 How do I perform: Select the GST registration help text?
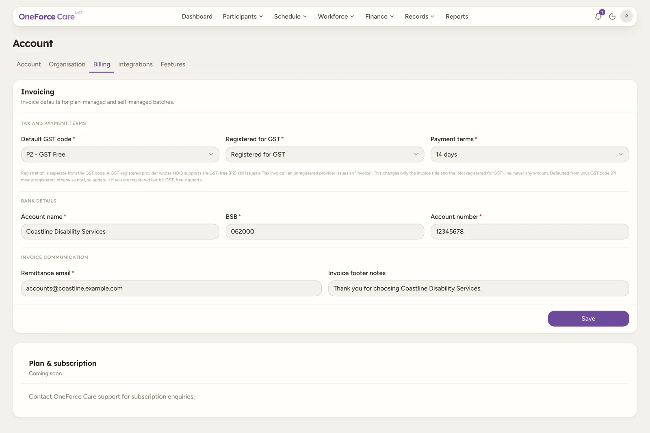click(x=319, y=177)
